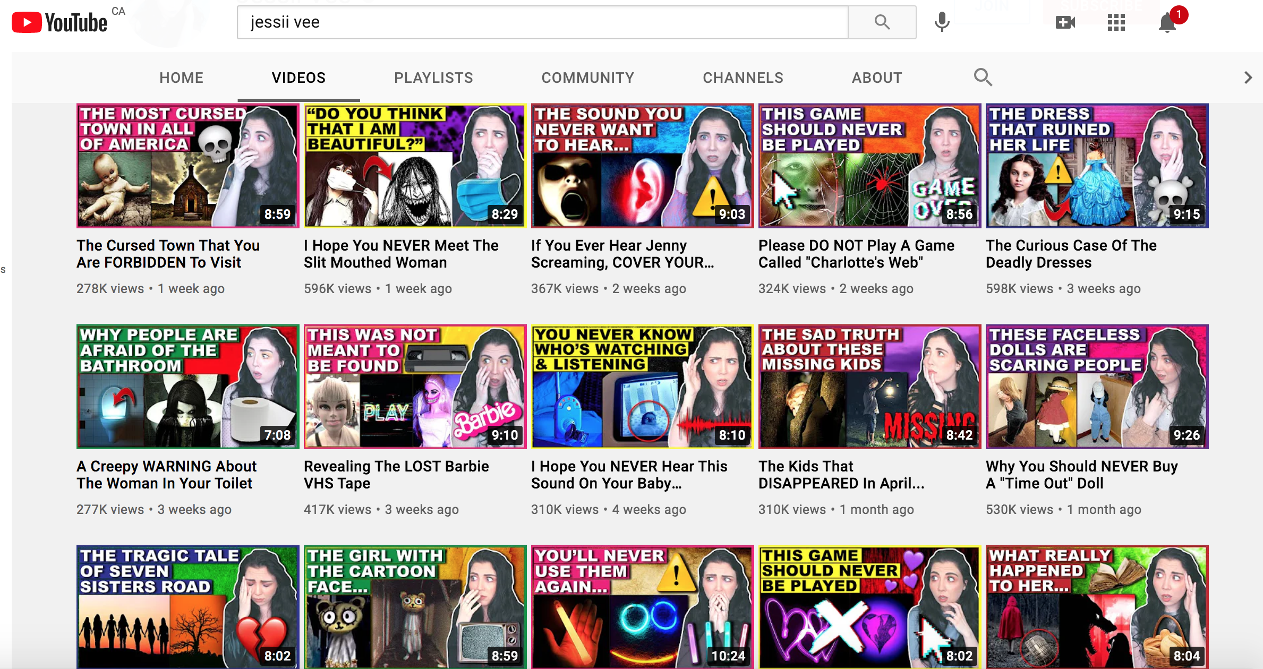
Task: Open 'Please DO NOT Play A Game Called Charlotte's Web'
Action: pyautogui.click(x=856, y=254)
